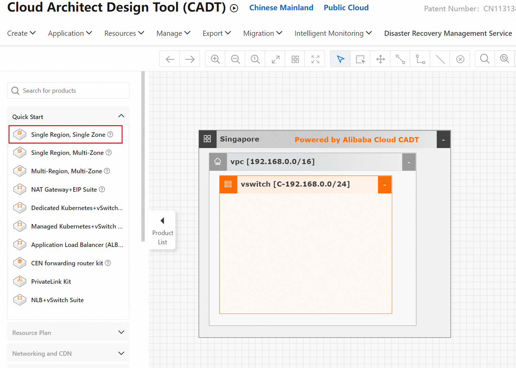Select the dashed marquee selection tool
The height and width of the screenshot is (368, 516).
[360, 59]
